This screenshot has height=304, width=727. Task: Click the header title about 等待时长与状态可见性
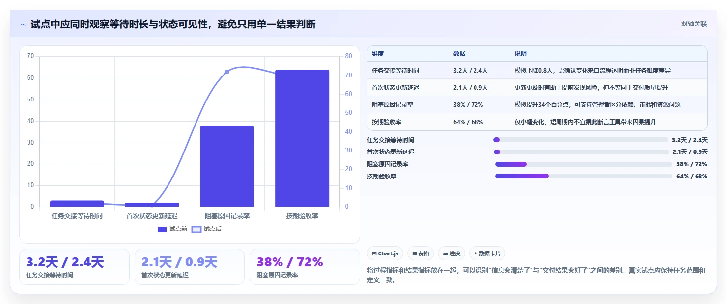click(x=173, y=24)
